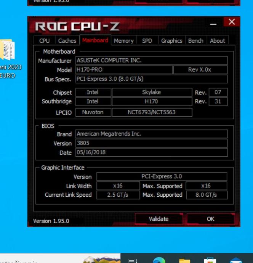Select the American Megatrends Inc. BIOS brand field
The height and width of the screenshot is (263, 253).
tap(152, 134)
